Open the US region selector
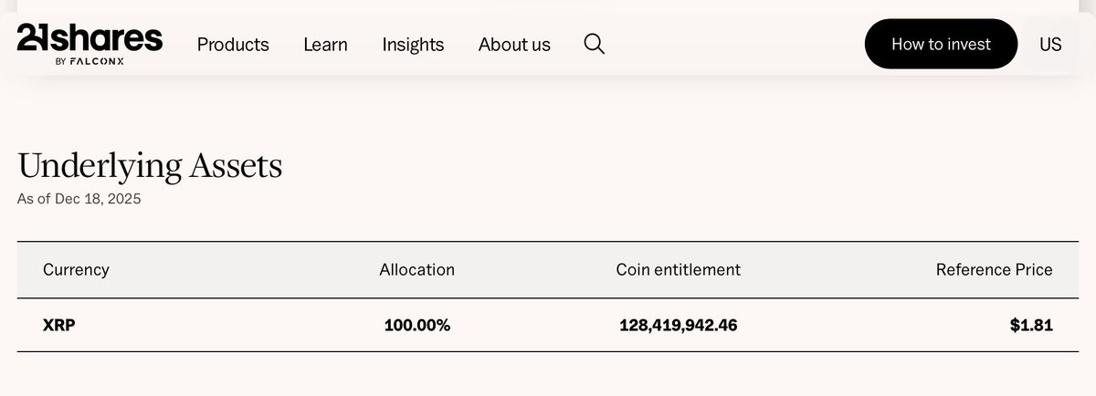 pyautogui.click(x=1050, y=44)
